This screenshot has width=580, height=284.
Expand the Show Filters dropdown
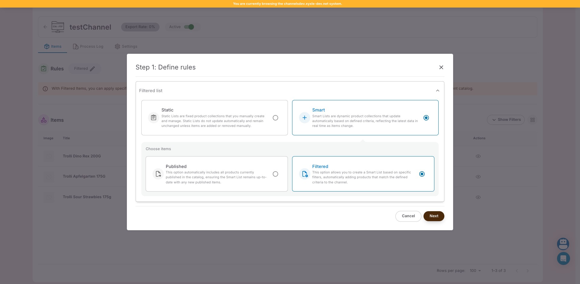pos(506,120)
